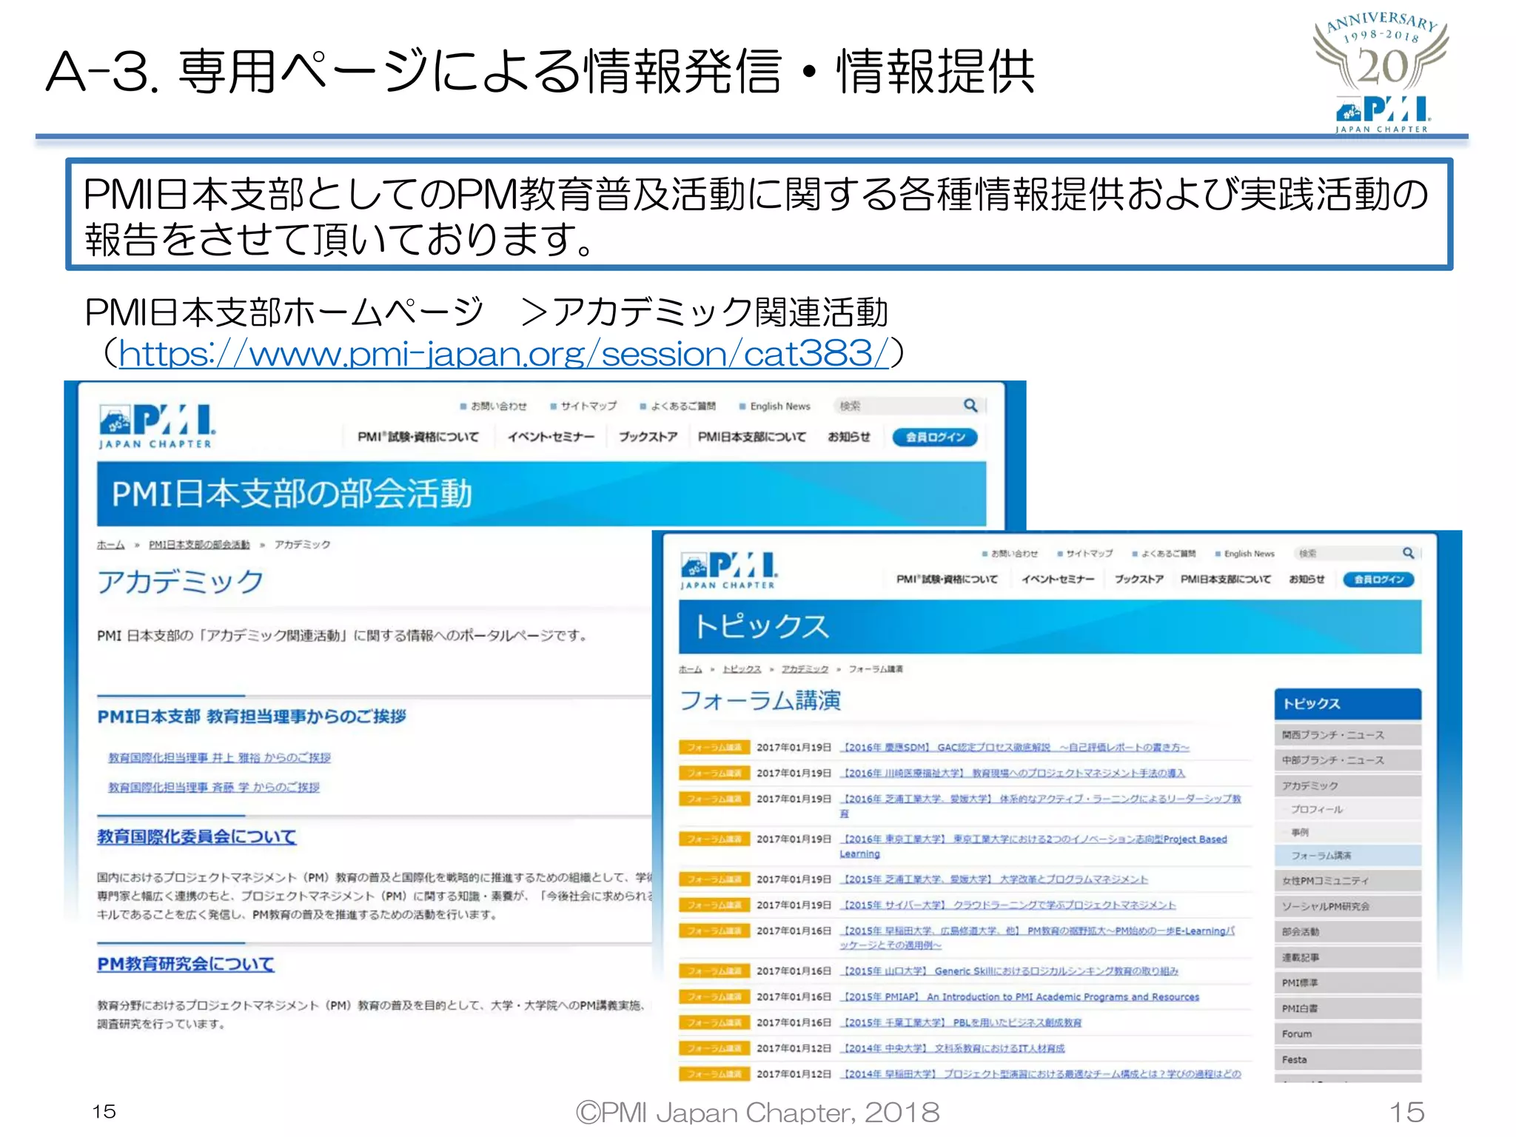Select アカデミック in Topics sidebar
This screenshot has height=1137, width=1516.
[x=1347, y=785]
